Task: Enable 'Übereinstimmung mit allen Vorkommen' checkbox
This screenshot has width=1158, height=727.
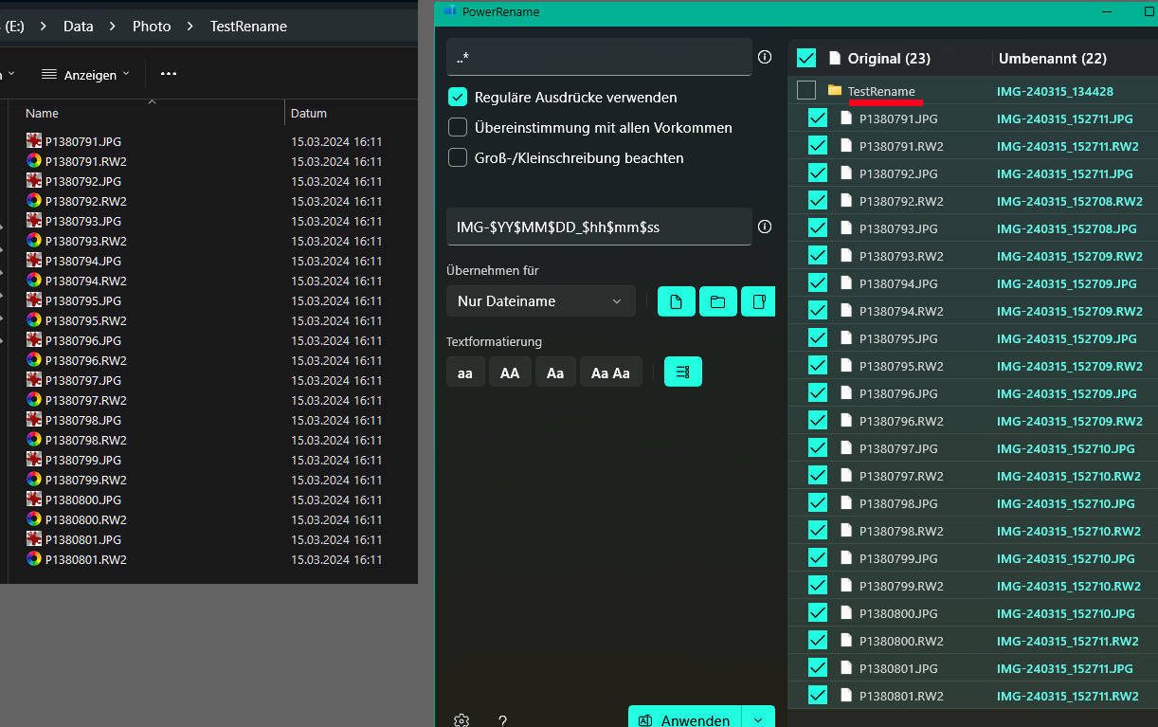Action: (x=458, y=128)
